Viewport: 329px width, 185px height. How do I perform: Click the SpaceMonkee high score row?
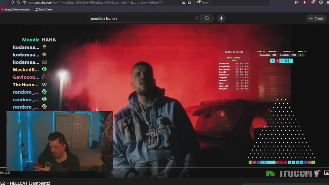point(234,69)
